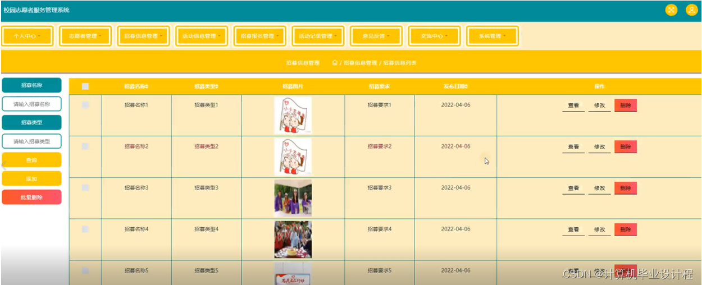This screenshot has width=702, height=285.
Task: Open the image thumbnail in row 招募名称4
Action: pyautogui.click(x=293, y=240)
